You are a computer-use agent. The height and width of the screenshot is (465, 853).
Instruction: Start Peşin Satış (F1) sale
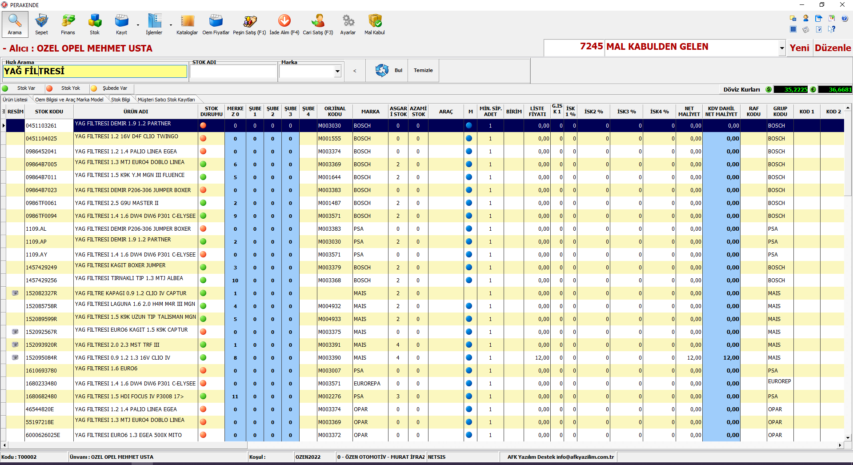point(249,24)
